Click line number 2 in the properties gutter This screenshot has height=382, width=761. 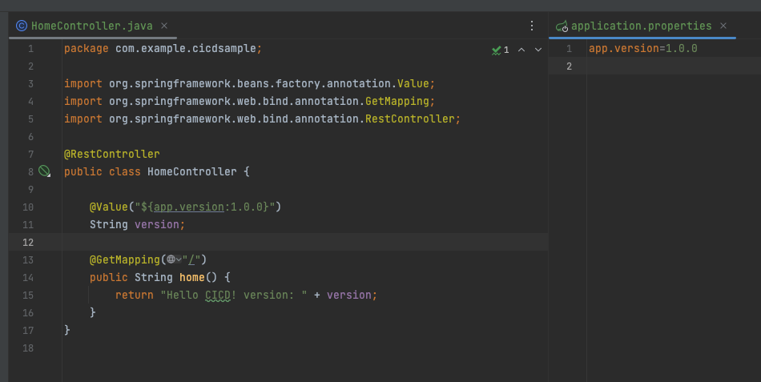570,66
